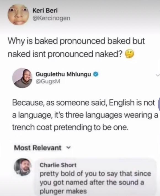This screenshot has width=160, height=196.
Task: Select the quoted Gugulethu tweet header
Action: (55, 78)
